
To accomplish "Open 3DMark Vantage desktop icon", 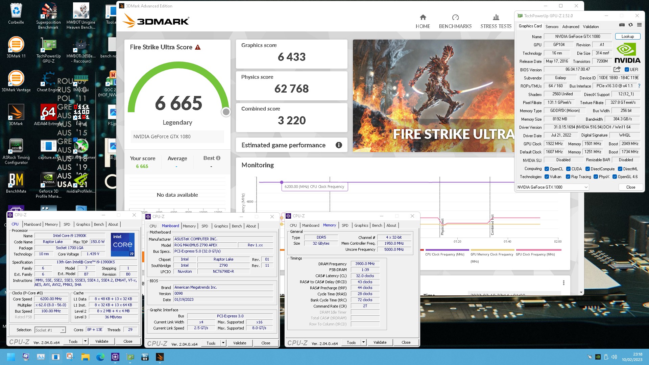I will click(x=16, y=81).
